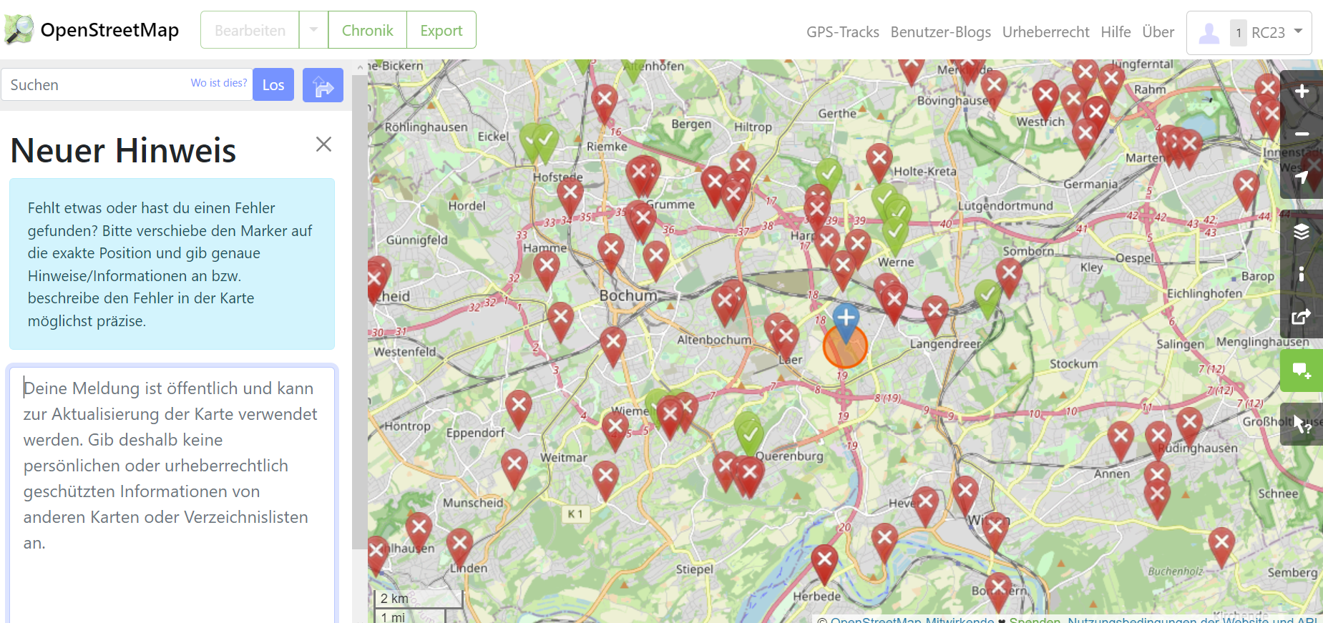Click the OpenStreetMap logo
Screen dimensions: 1323x623
[x=92, y=30]
